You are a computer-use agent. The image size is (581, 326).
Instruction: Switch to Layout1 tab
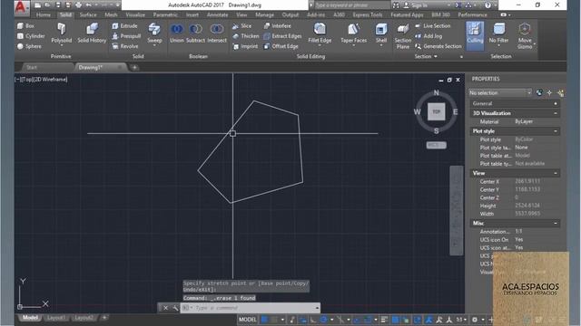tap(55, 318)
